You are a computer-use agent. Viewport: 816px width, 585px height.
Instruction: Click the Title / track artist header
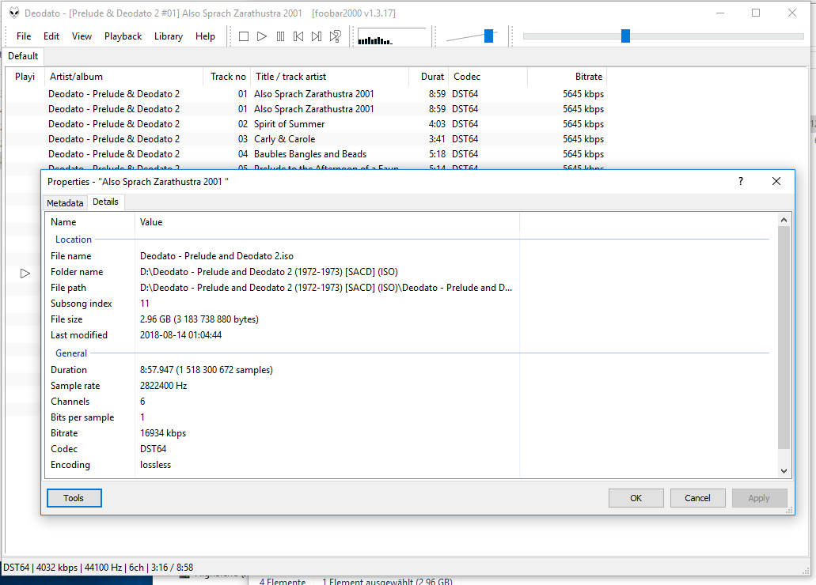[x=330, y=77]
